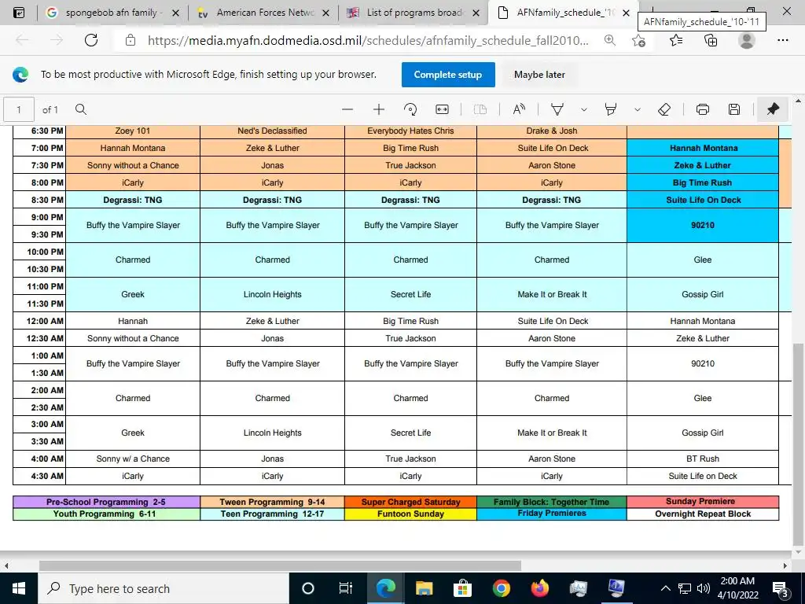Select the Highlight tool
805x604 pixels.
coord(610,109)
